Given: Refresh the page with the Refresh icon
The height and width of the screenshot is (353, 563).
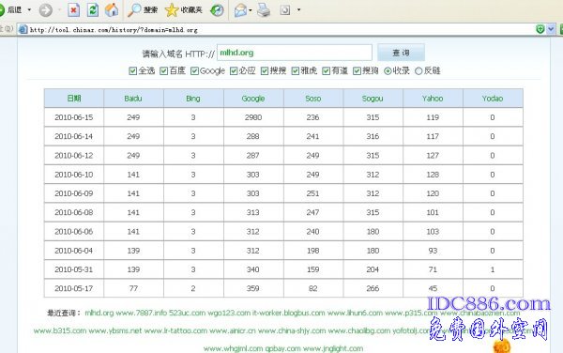Looking at the screenshot, I should 93,10.
